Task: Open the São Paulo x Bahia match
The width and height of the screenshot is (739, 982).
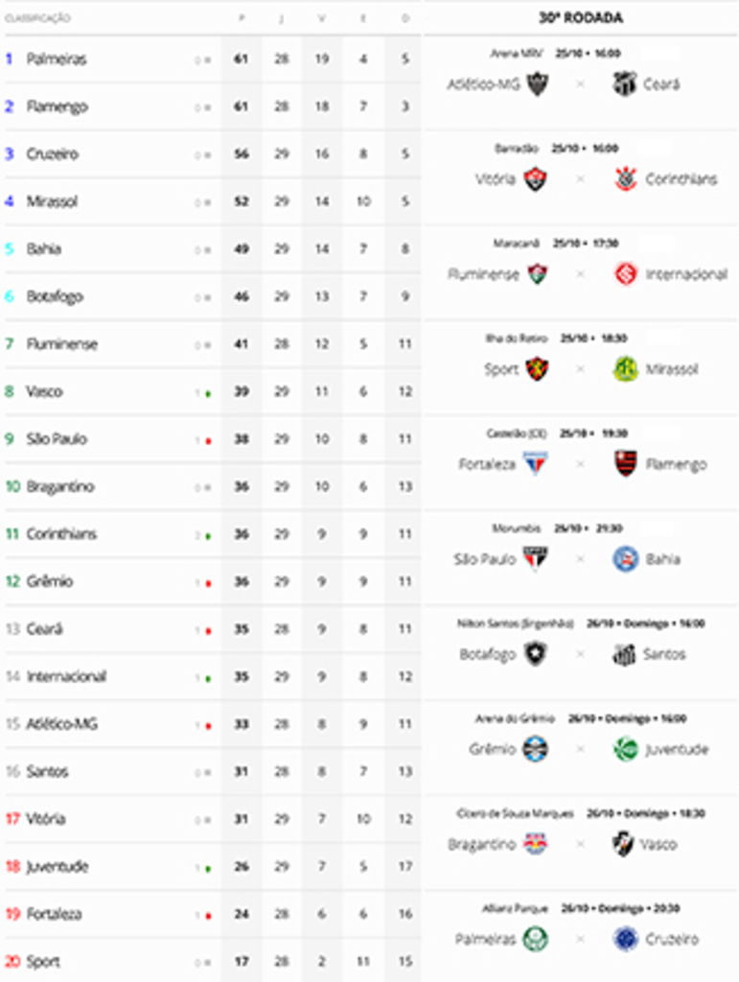Action: tap(580, 559)
